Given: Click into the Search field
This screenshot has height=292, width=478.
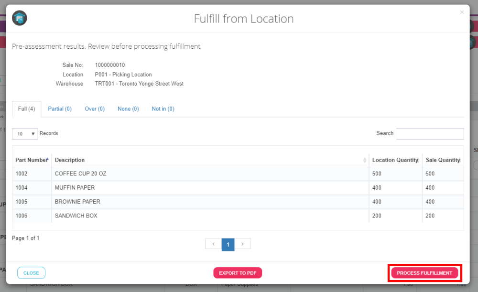Looking at the screenshot, I should (x=429, y=134).
